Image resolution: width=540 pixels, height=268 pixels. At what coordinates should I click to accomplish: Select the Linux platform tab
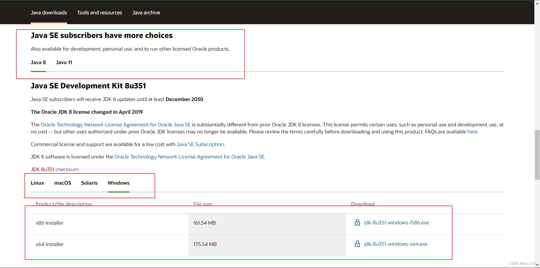pyautogui.click(x=37, y=183)
